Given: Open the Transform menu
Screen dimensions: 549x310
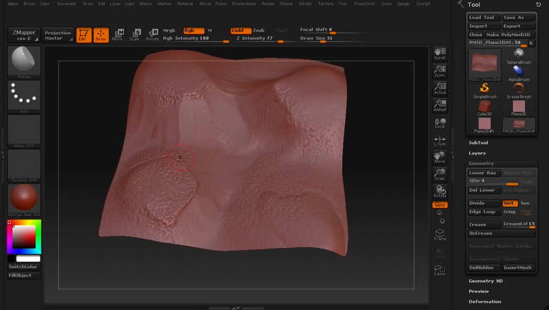Looking at the screenshot, I should (x=364, y=3).
